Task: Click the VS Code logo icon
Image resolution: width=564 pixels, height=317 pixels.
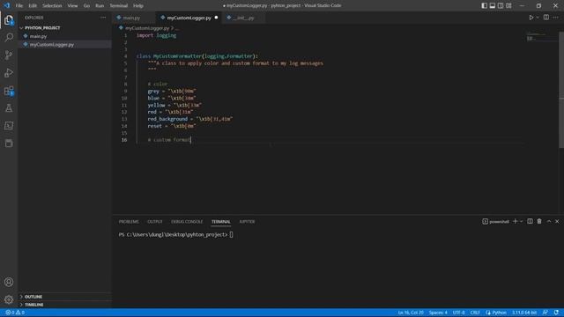Action: coord(6,6)
